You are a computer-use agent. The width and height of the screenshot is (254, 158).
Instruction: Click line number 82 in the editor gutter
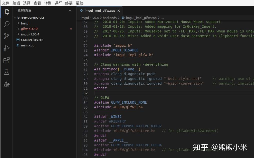(x=85, y=93)
